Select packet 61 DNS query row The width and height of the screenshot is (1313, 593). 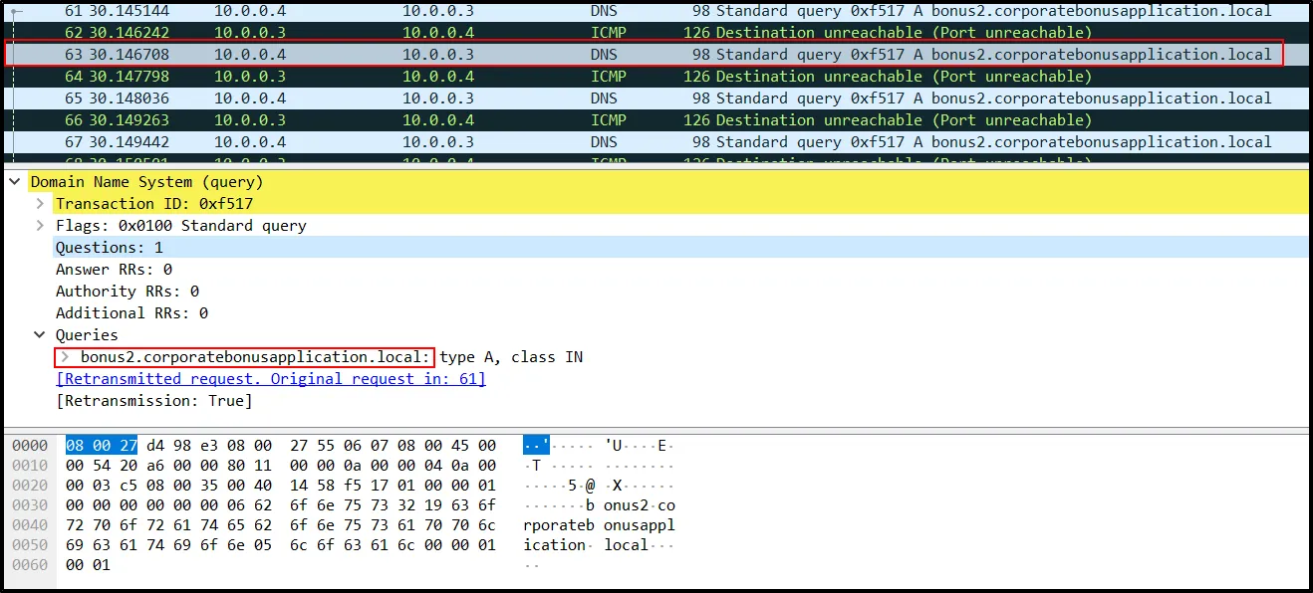pos(638,11)
